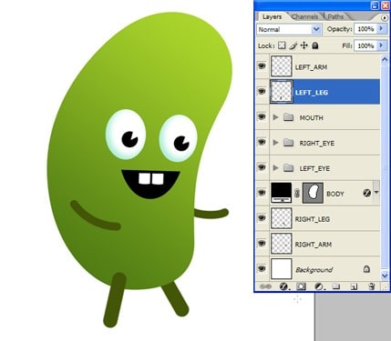Click the lock image pixels brush icon
This screenshot has width=391, height=341.
click(293, 45)
